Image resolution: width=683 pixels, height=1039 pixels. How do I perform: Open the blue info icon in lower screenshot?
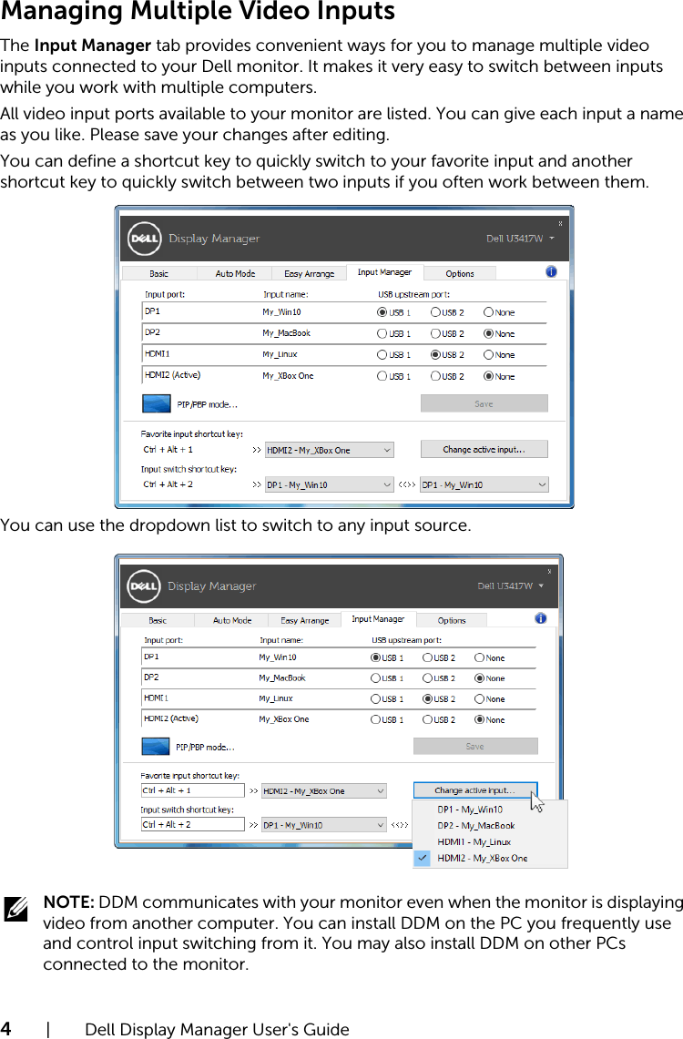(541, 618)
